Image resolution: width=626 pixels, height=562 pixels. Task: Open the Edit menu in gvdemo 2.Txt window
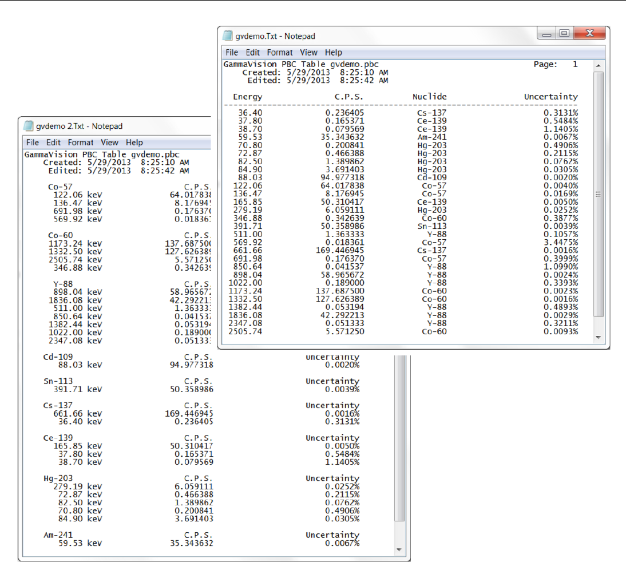[x=53, y=143]
